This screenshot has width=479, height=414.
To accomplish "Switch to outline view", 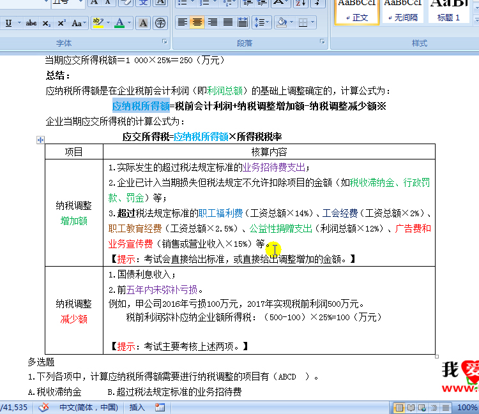I will 434,408.
